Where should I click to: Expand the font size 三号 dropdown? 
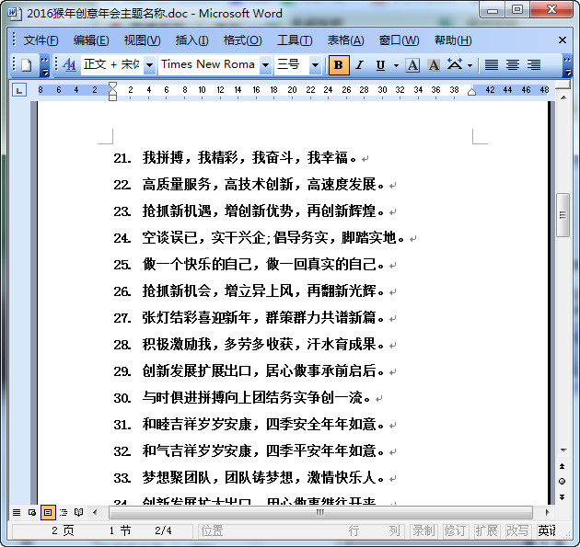[x=315, y=65]
